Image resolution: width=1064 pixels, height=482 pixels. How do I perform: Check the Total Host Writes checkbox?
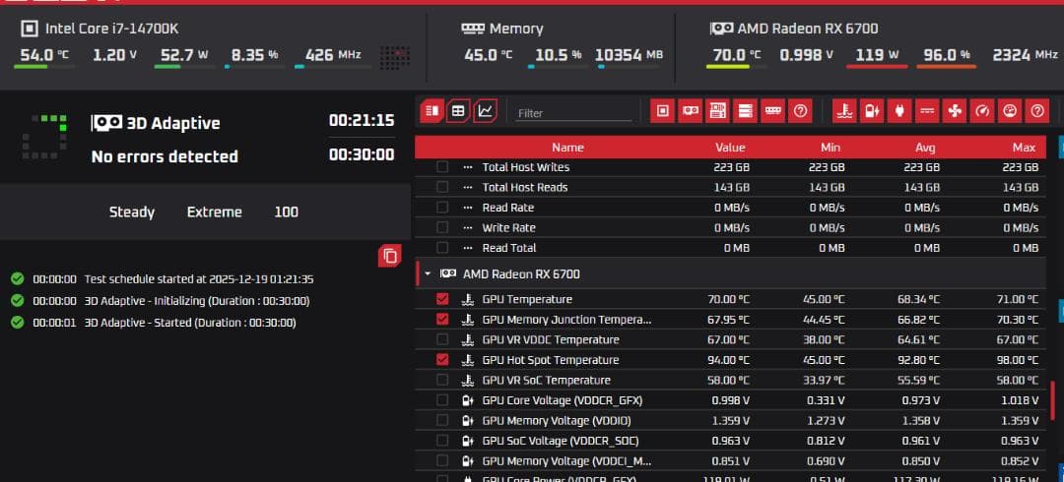click(x=442, y=167)
